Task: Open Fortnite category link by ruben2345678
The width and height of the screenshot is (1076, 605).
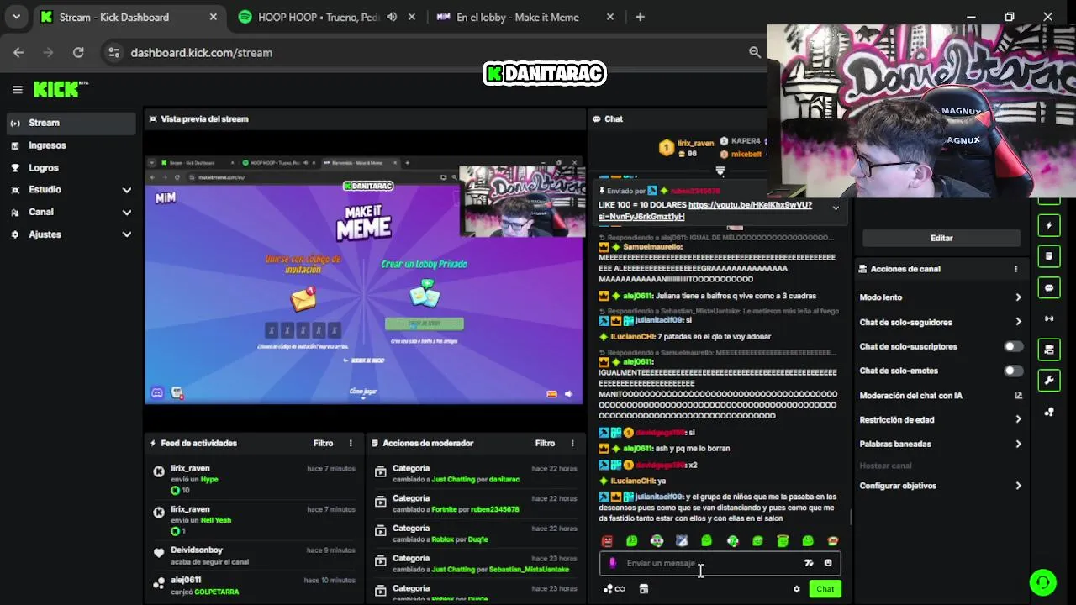Action: (x=444, y=509)
